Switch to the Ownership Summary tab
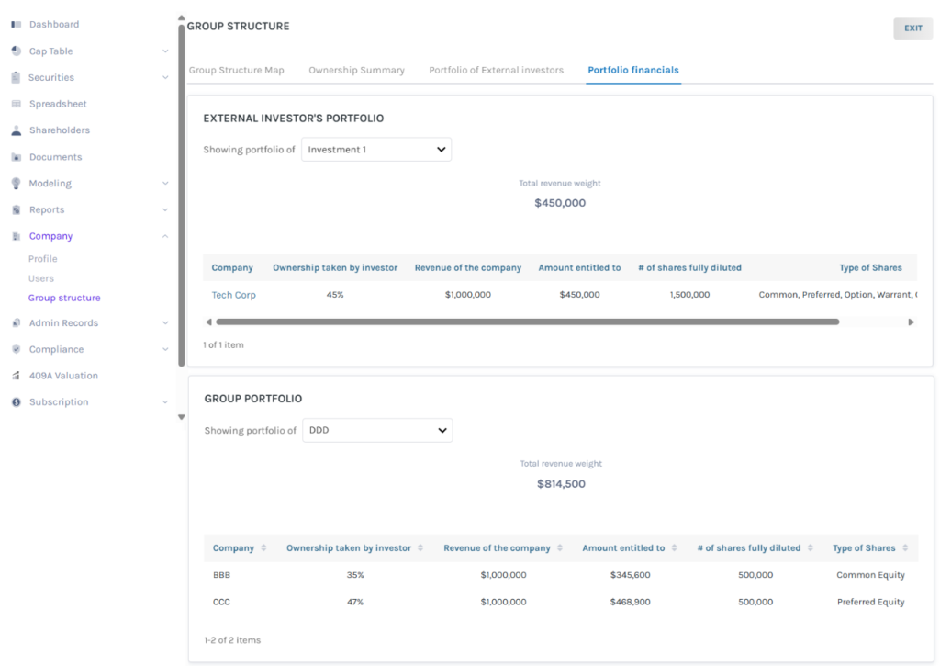 coord(355,69)
